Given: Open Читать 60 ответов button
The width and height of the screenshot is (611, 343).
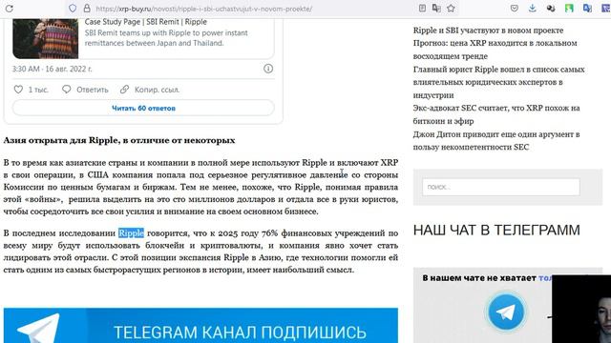Looking at the screenshot, I should pyautogui.click(x=143, y=108).
